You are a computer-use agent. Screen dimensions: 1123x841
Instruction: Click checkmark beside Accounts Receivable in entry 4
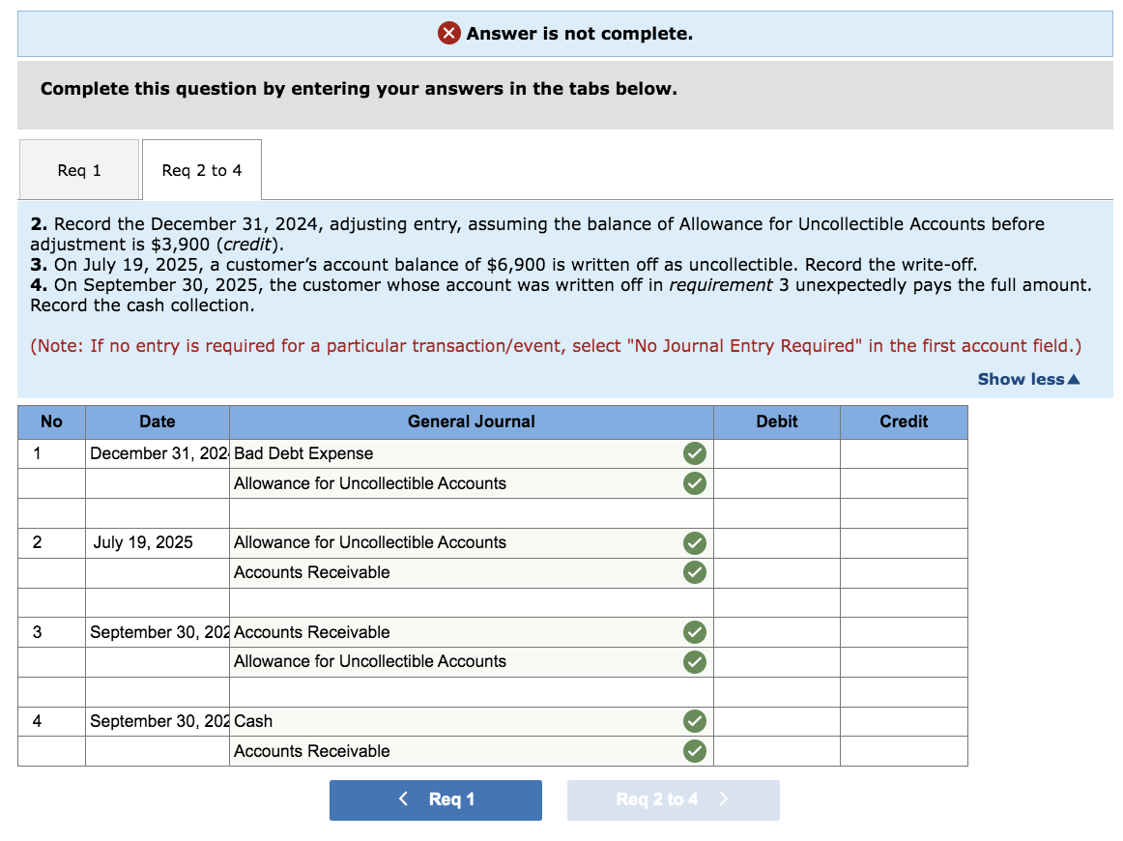(x=694, y=751)
